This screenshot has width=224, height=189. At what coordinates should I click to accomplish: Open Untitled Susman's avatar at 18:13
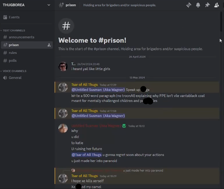pos(63,128)
